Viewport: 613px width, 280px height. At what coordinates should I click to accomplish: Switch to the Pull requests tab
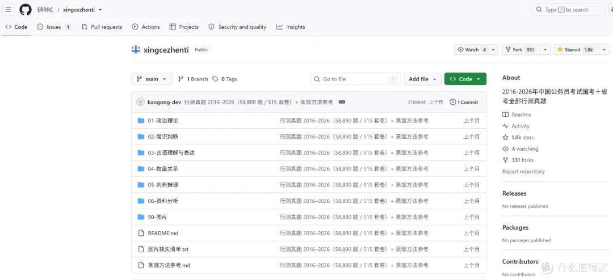pos(102,27)
